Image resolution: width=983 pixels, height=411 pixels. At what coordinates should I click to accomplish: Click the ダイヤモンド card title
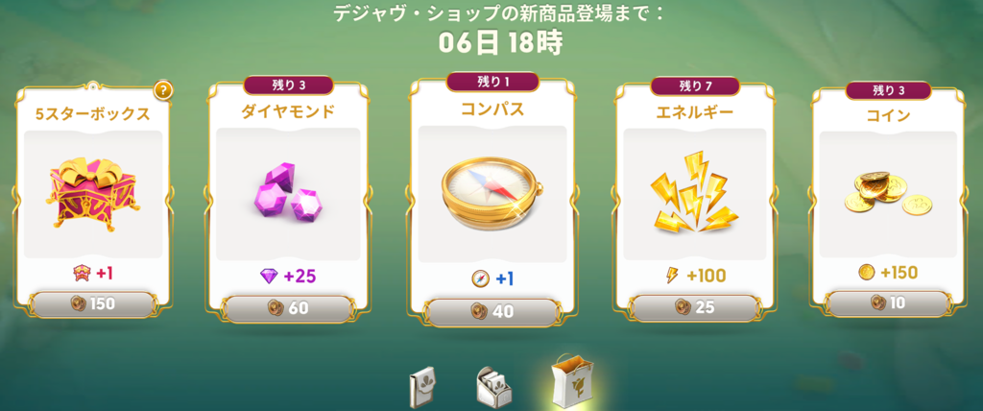pyautogui.click(x=288, y=111)
